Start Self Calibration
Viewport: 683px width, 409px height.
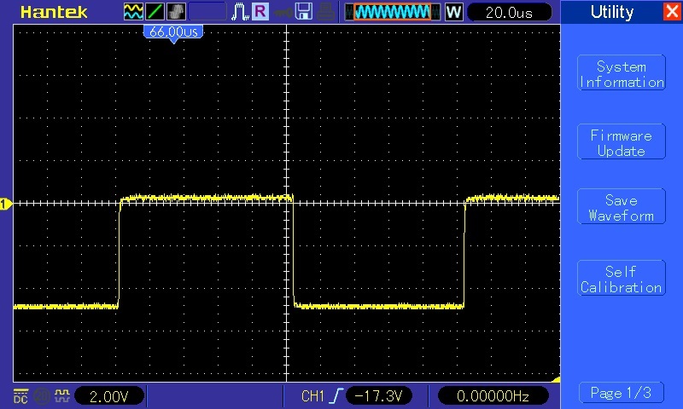click(621, 279)
